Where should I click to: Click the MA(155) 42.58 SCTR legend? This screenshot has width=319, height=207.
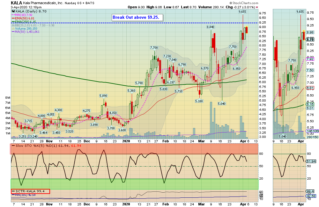24,195
